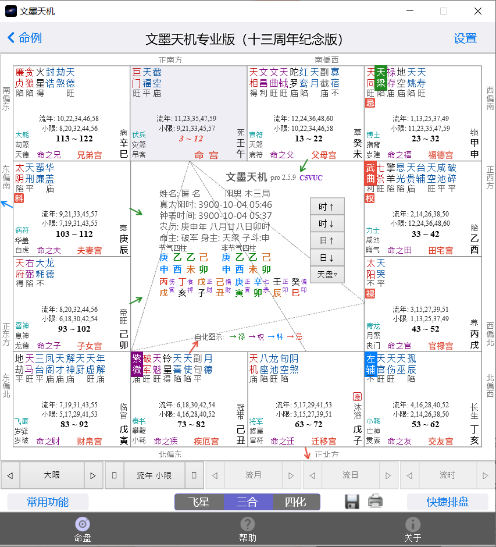Viewport: 496px width, 547px height.
Task: Click the C5VUC code text
Action: pyautogui.click(x=311, y=178)
